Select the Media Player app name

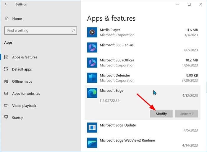point(110,30)
